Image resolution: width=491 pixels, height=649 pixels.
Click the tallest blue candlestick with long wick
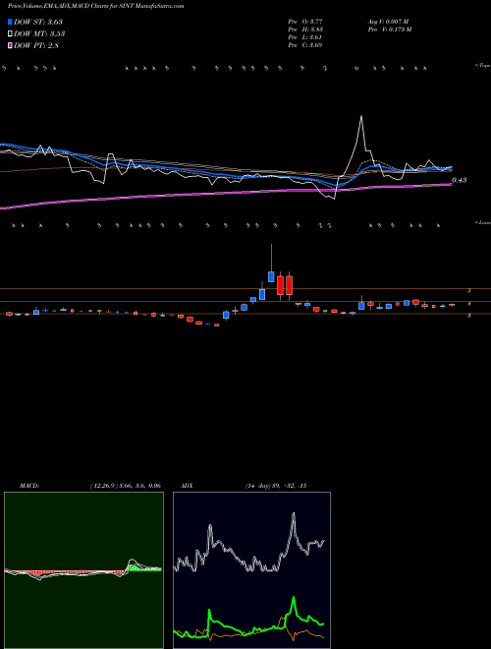pos(272,276)
